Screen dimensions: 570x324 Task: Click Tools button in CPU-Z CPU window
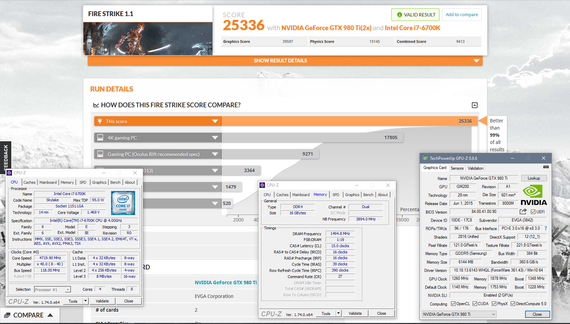point(73,301)
